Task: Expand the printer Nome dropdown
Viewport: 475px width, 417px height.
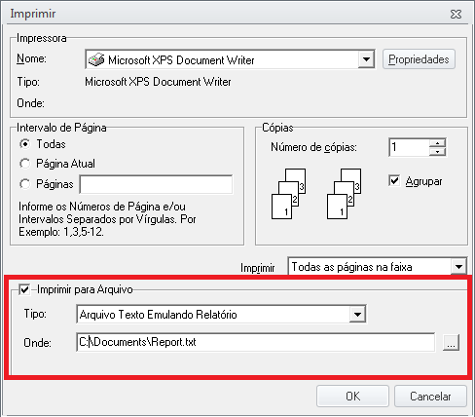Action: [x=366, y=59]
